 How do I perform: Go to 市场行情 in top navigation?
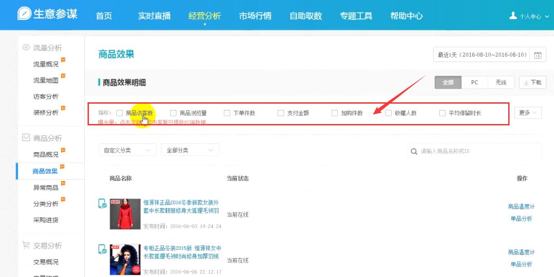[x=255, y=16]
